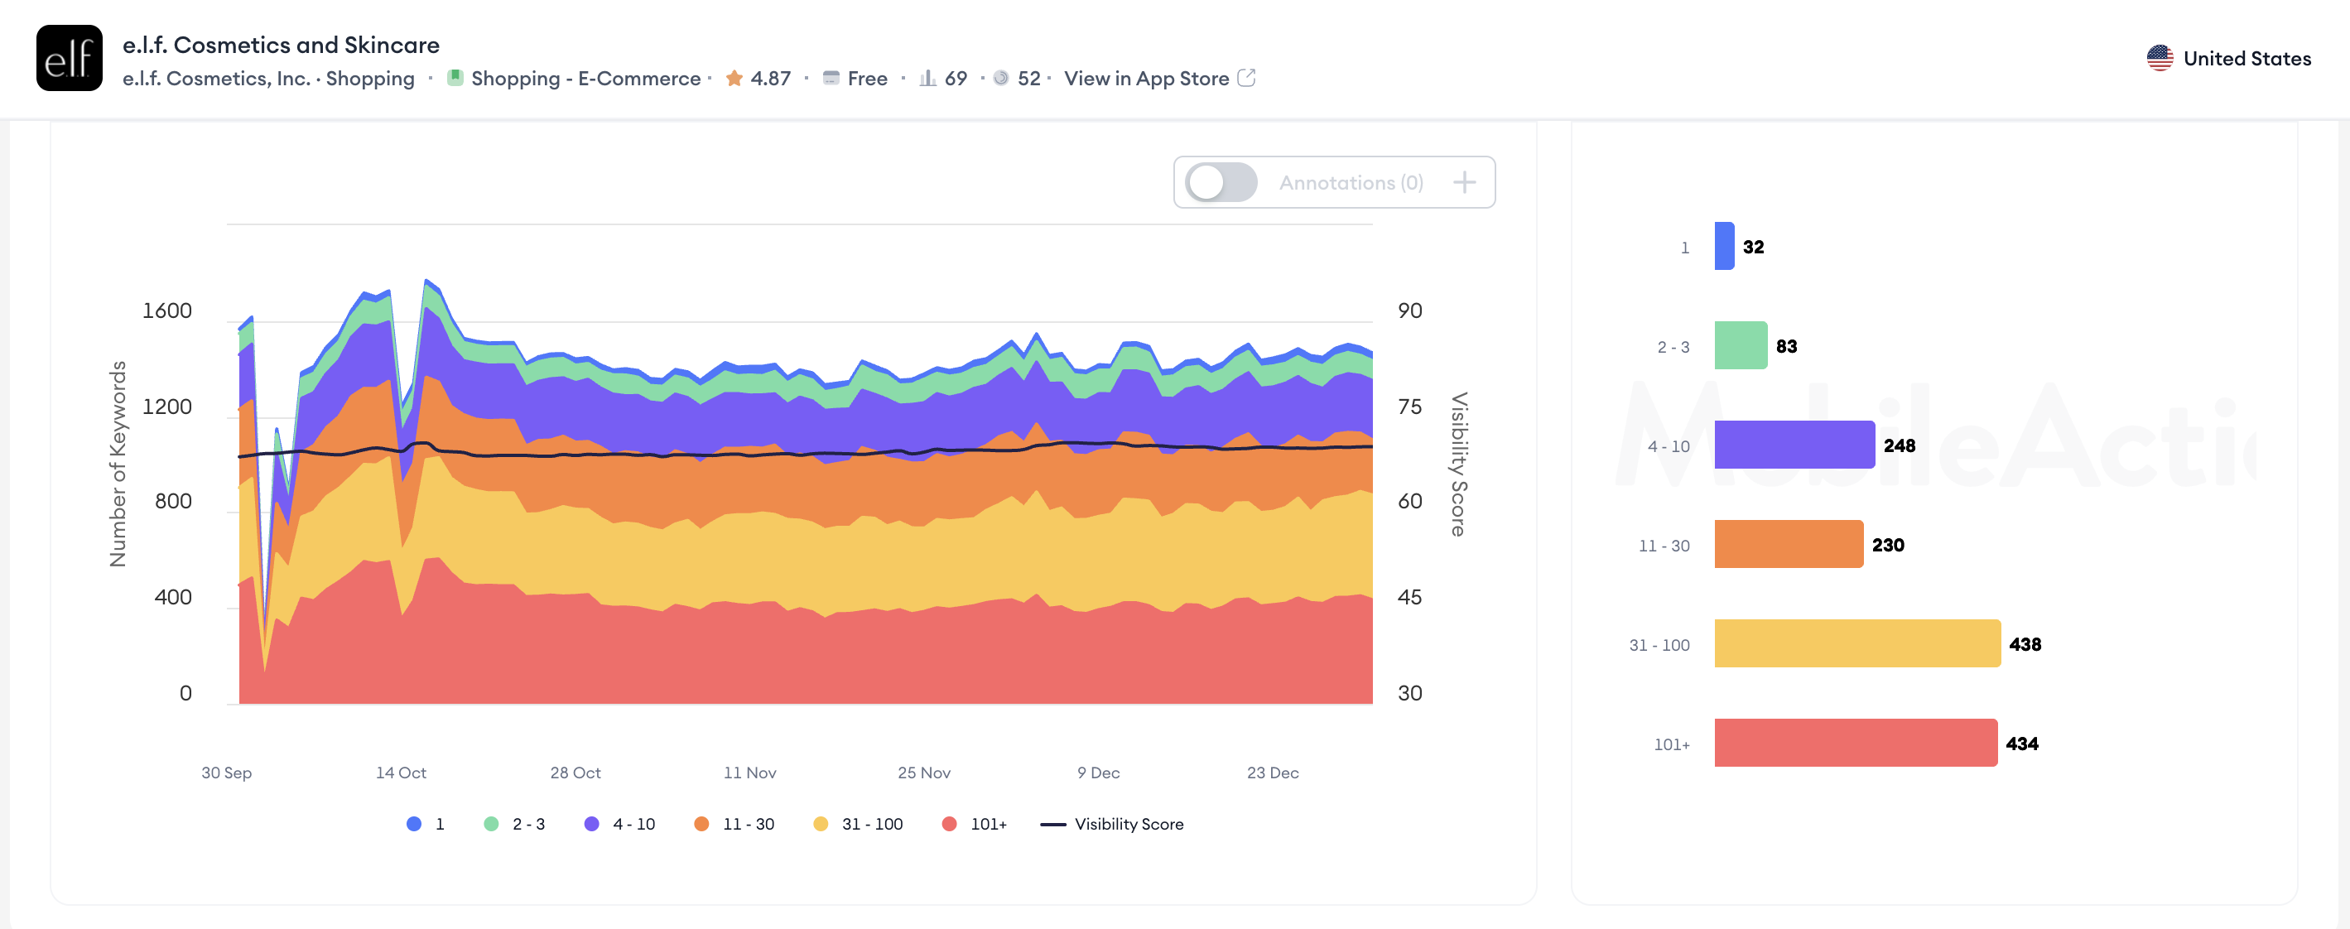Click the yellow 31 - 100 bar showing 438
Image resolution: width=2350 pixels, height=929 pixels.
tap(1856, 643)
